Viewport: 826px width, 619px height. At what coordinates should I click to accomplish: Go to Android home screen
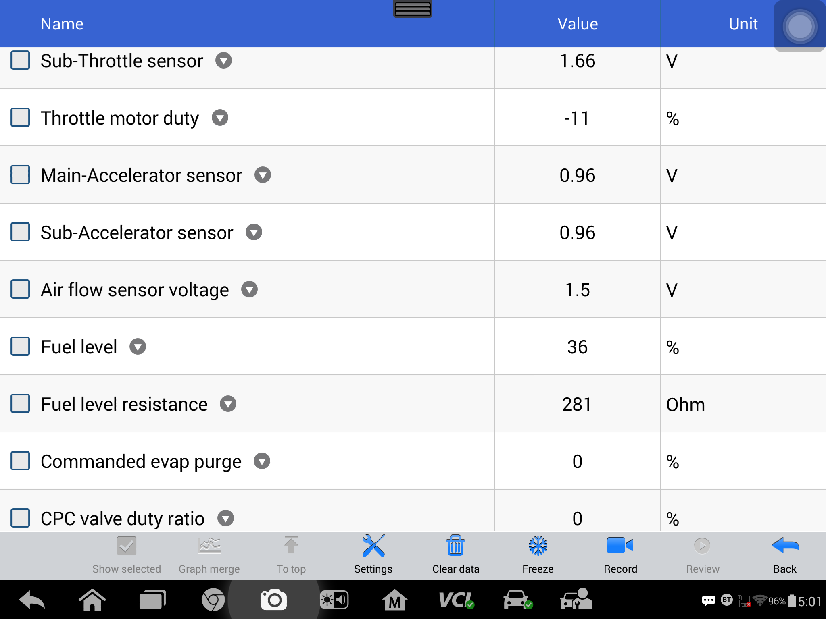pyautogui.click(x=92, y=600)
